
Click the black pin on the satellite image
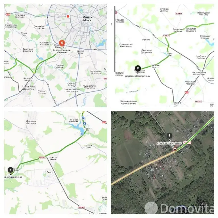(x=169, y=136)
